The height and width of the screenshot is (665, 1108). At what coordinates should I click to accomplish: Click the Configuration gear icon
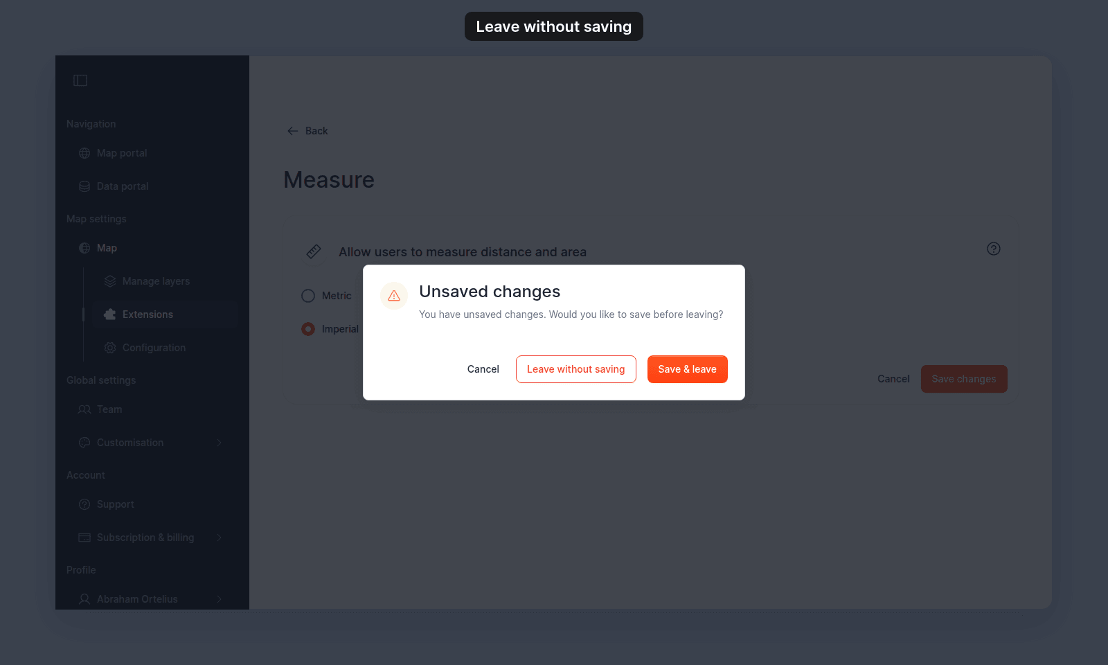110,348
